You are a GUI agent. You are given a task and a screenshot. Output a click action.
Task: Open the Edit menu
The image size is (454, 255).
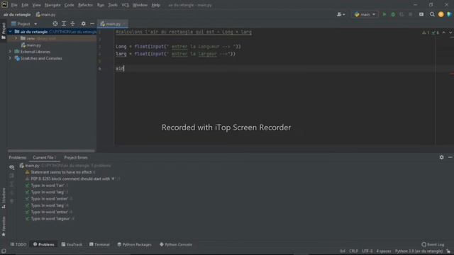point(25,5)
